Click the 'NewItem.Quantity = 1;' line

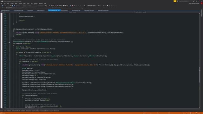click(30, 76)
